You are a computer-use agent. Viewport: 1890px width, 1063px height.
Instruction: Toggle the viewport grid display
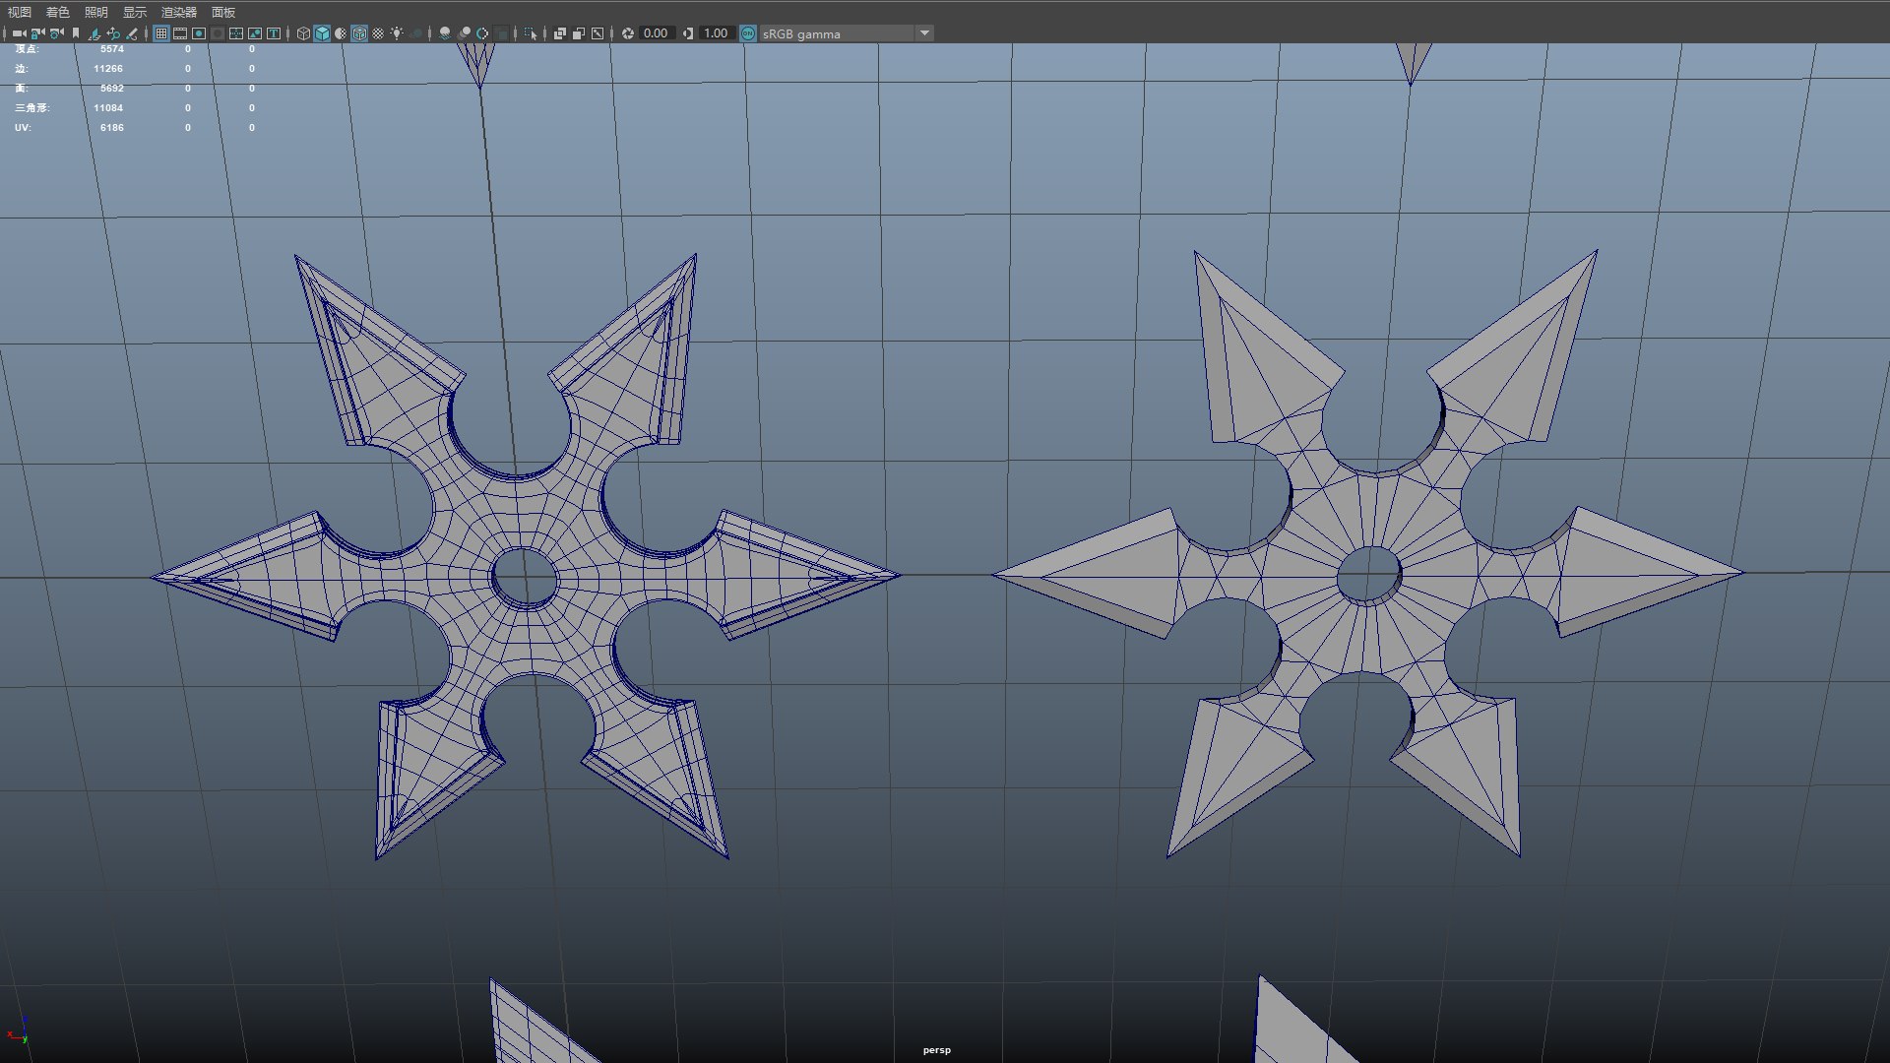point(161,33)
